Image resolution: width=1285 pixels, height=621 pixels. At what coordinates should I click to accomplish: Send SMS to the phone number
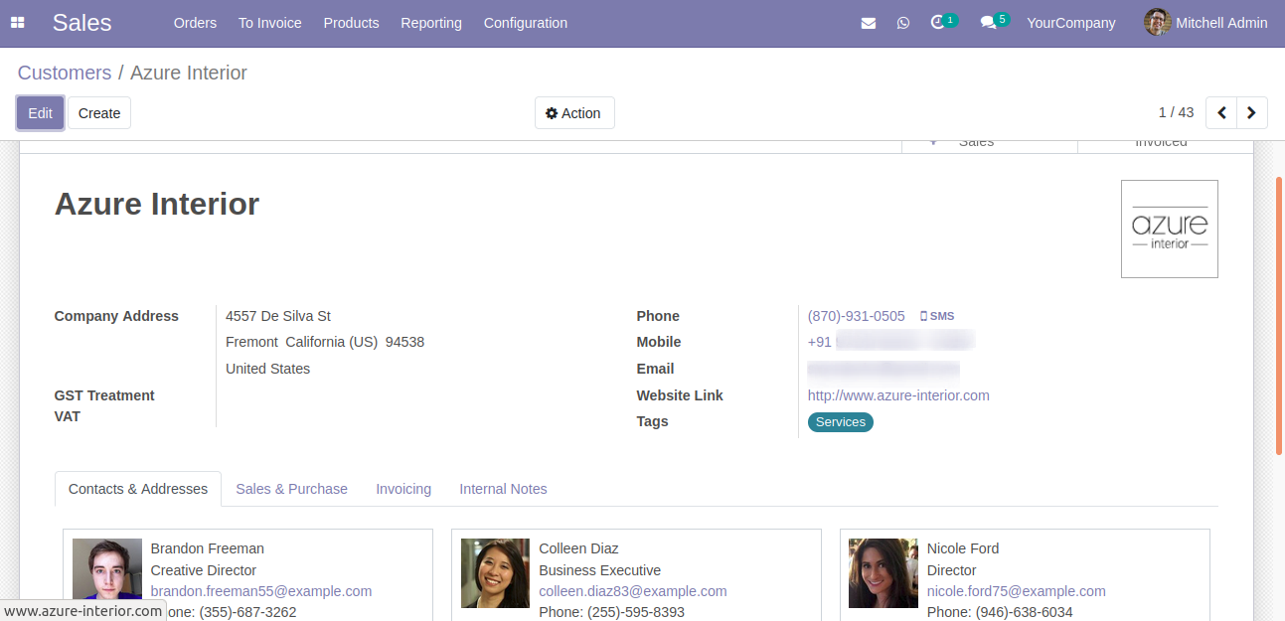pos(936,316)
